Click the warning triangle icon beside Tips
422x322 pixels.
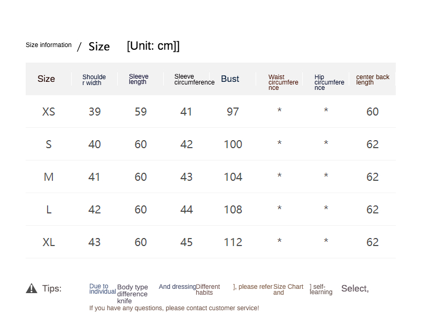point(32,288)
